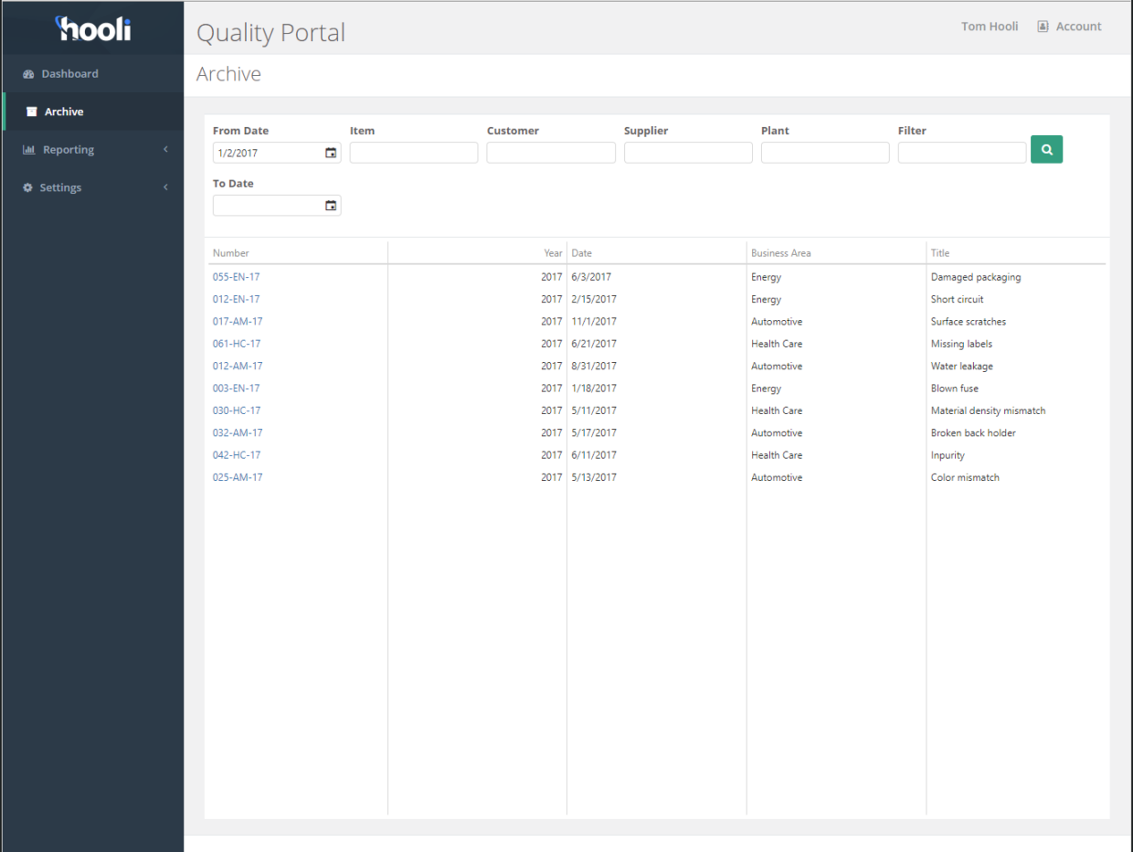Click the Water leakage title
This screenshot has width=1133, height=852.
(962, 367)
